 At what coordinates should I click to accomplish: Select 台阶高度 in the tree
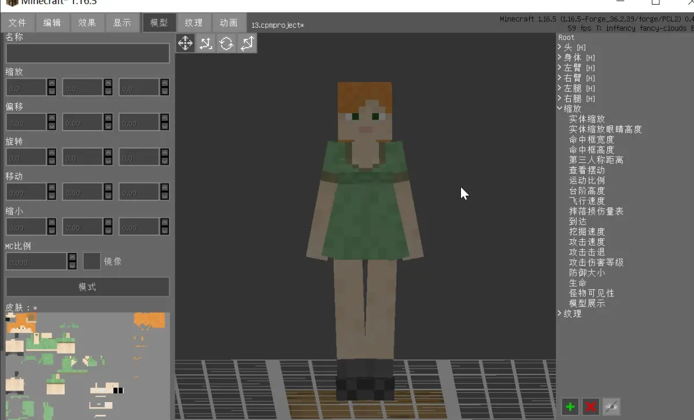pyautogui.click(x=587, y=191)
